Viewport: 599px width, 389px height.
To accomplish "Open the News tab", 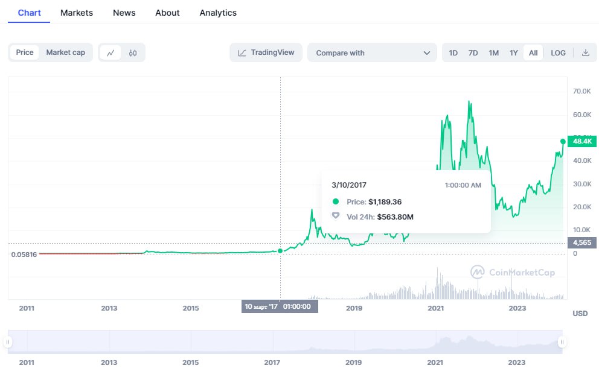I will tap(124, 13).
